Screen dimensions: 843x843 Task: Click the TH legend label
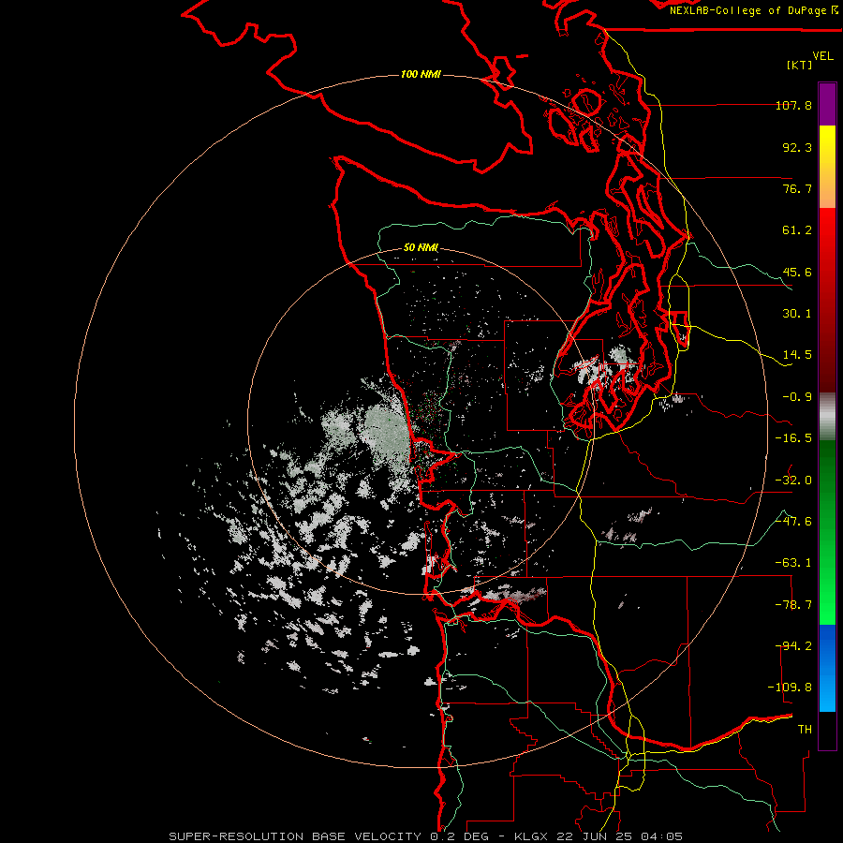[x=805, y=730]
